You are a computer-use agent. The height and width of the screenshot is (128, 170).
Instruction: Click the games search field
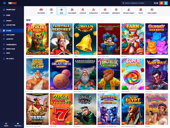tap(136, 3)
